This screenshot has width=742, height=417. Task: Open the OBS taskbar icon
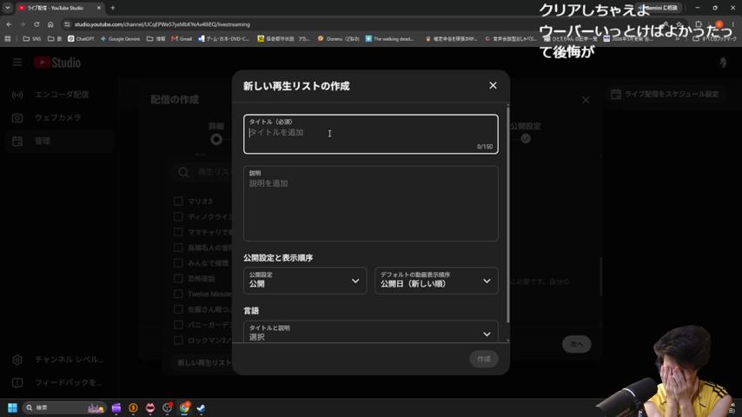167,407
